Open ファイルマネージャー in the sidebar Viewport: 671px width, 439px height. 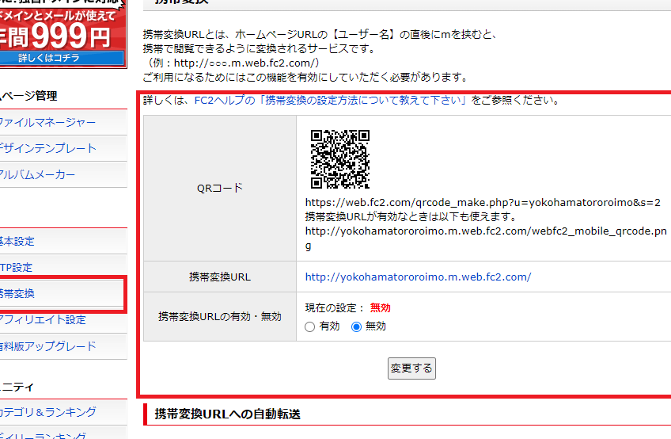(x=47, y=123)
